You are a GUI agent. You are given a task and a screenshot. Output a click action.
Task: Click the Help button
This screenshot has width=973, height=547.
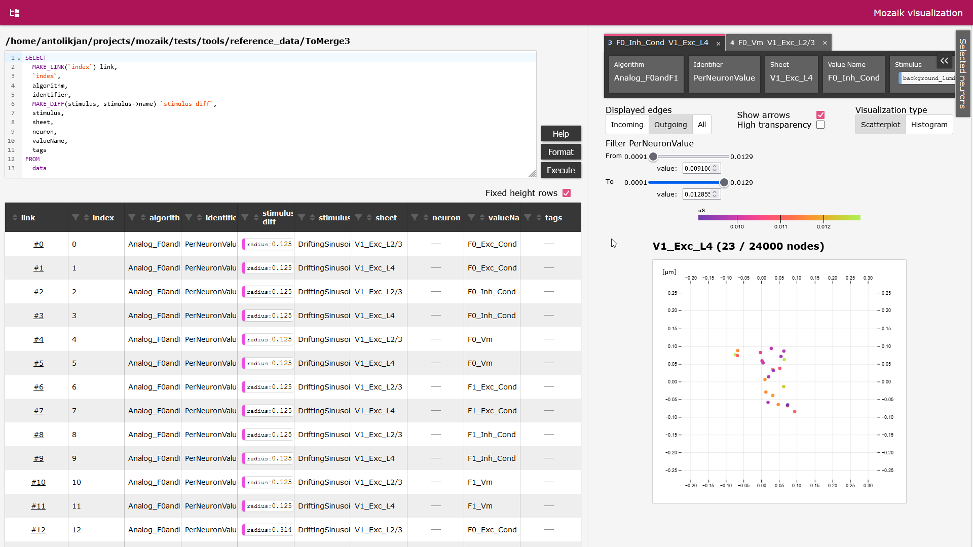tap(560, 134)
